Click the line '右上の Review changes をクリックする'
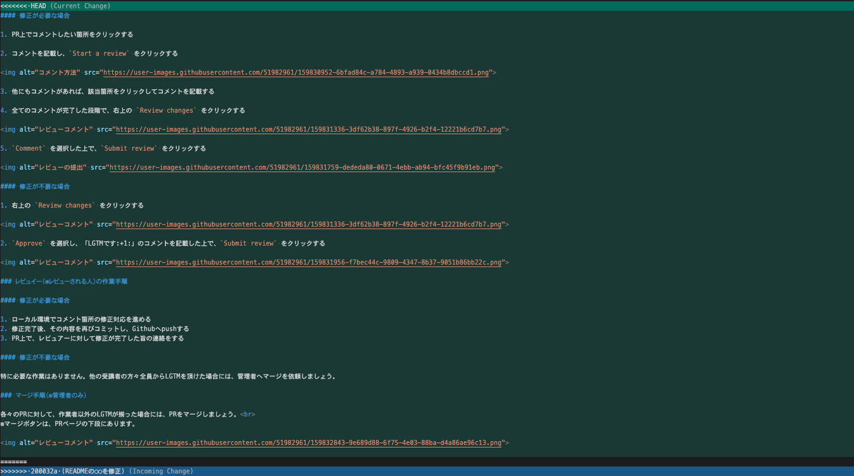Screen dimensions: 854x476 [72, 205]
